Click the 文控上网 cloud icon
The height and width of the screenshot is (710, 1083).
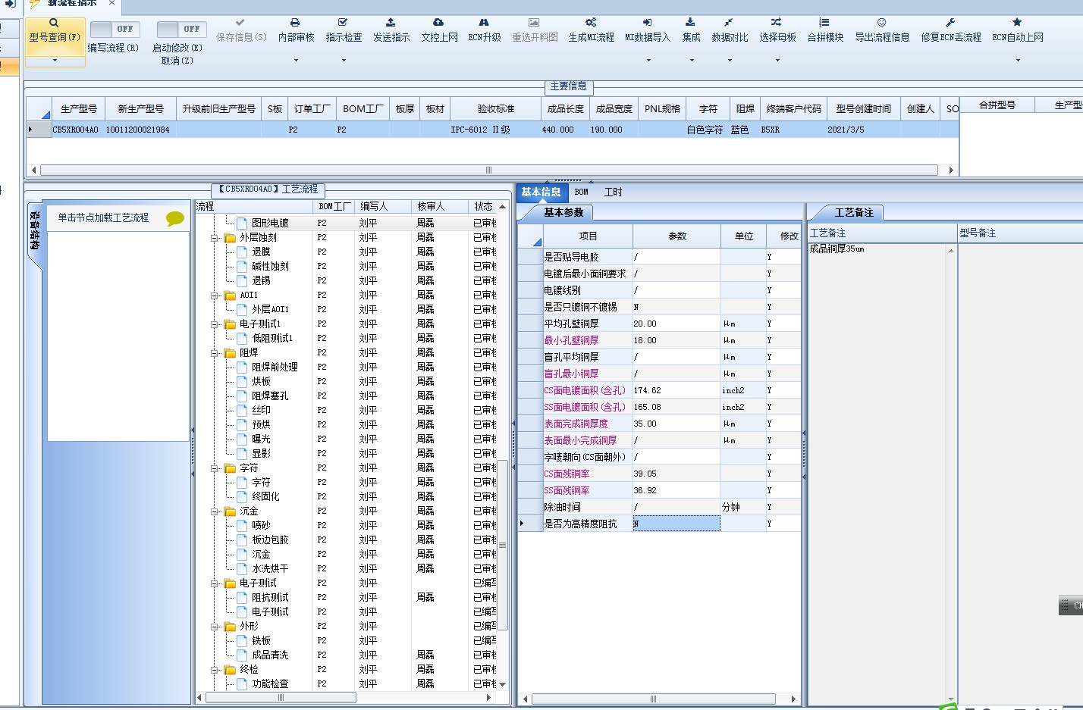tap(438, 23)
